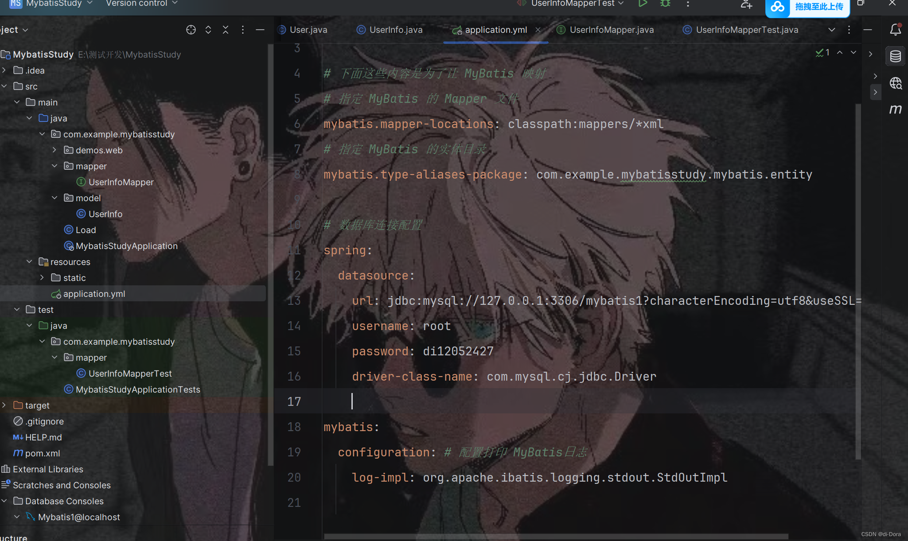Open the Maven tool window
908x541 pixels.
[x=895, y=109]
